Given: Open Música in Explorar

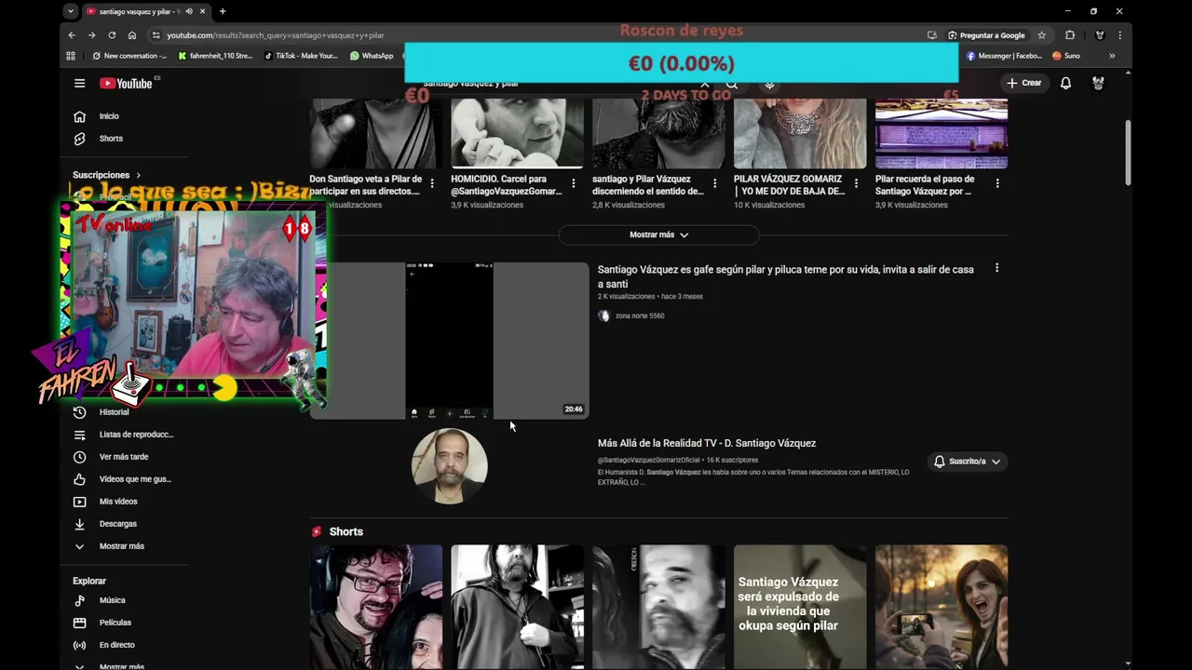Looking at the screenshot, I should [x=112, y=600].
